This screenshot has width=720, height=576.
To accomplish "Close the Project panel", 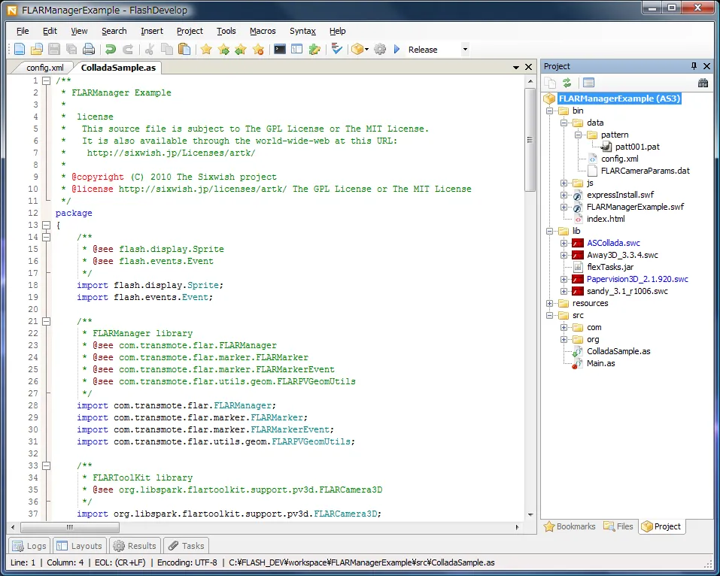I will (x=706, y=66).
